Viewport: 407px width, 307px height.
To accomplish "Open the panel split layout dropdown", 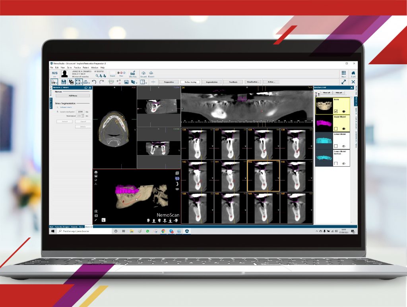I will click(143, 82).
